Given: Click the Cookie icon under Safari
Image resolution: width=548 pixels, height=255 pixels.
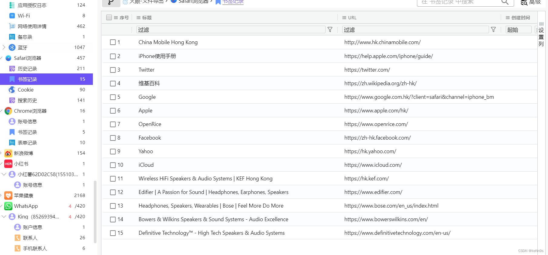Looking at the screenshot, I should pyautogui.click(x=12, y=90).
